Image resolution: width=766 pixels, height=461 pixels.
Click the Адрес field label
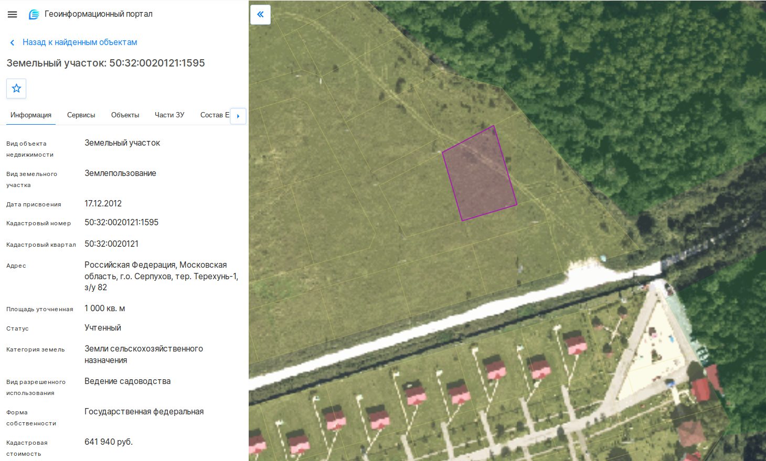[x=16, y=266]
